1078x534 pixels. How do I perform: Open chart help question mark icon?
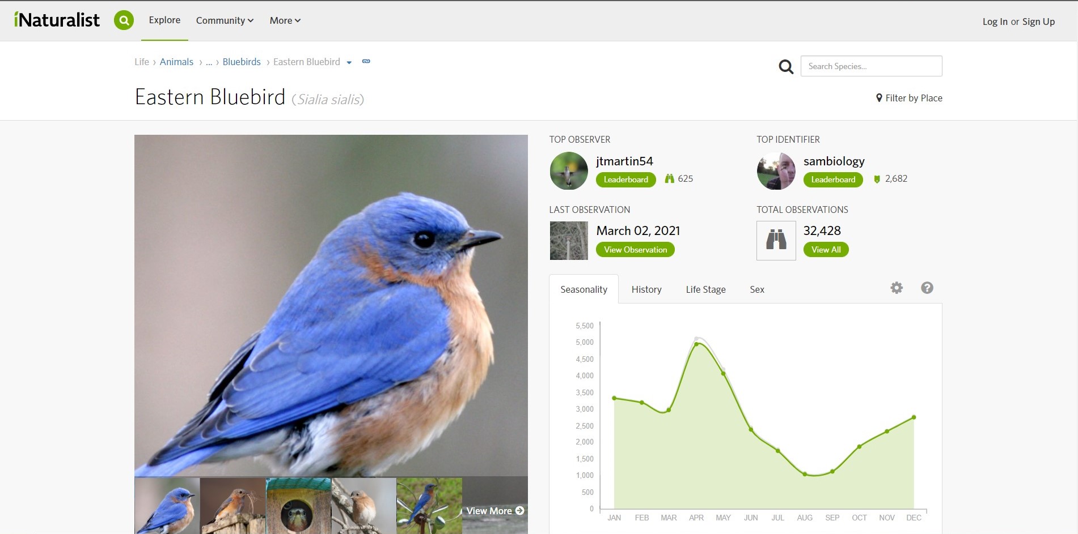(x=927, y=288)
